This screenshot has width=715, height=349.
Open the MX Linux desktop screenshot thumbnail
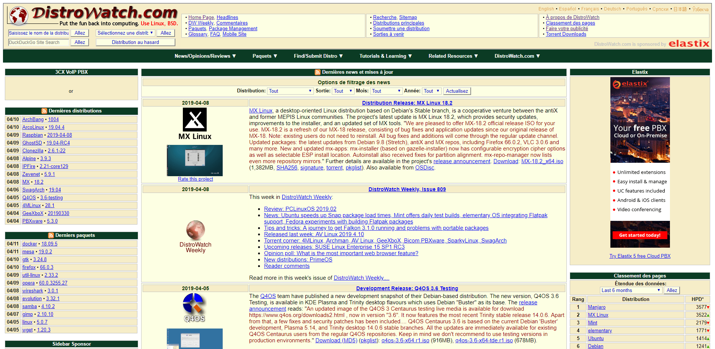[x=195, y=161]
